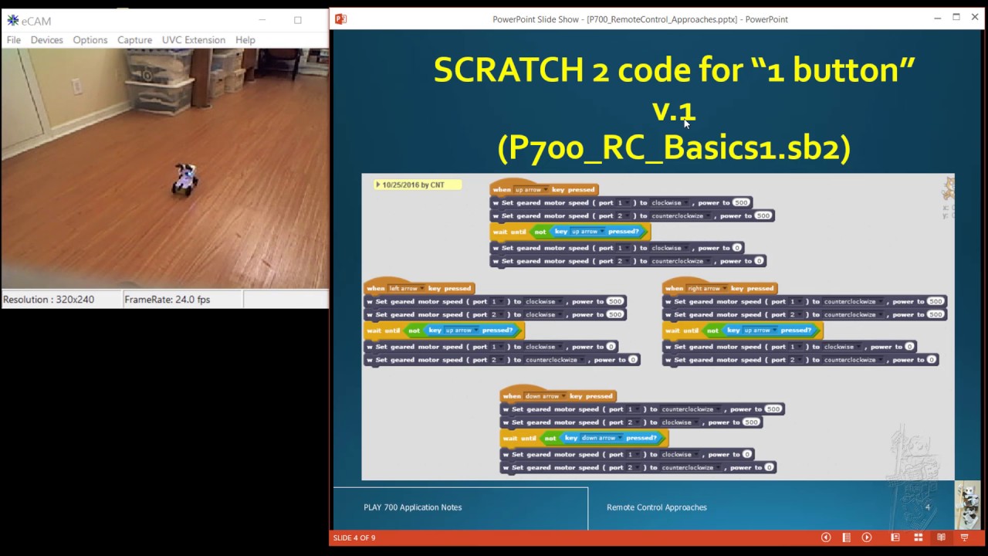
Task: Go to previous slide in status bar
Action: coord(826,537)
